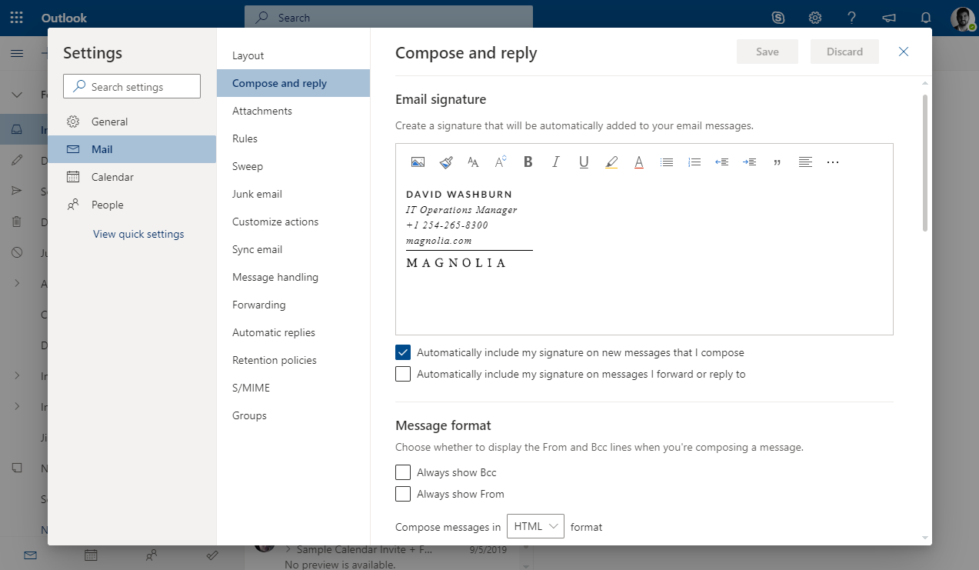Click View quick settings link
Image resolution: width=979 pixels, height=570 pixels.
pyautogui.click(x=138, y=234)
